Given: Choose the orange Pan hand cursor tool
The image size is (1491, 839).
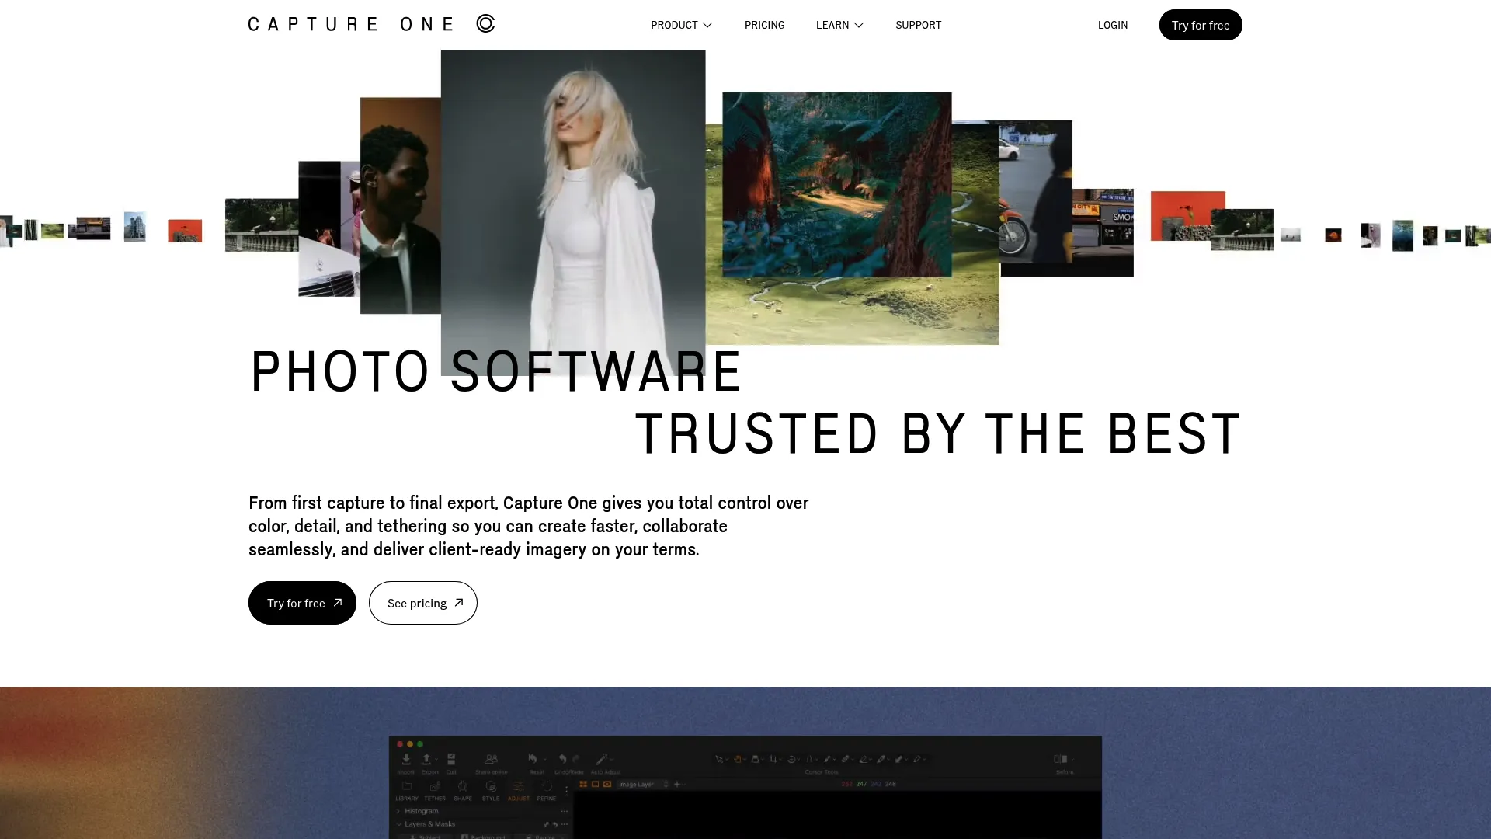Looking at the screenshot, I should (x=739, y=759).
